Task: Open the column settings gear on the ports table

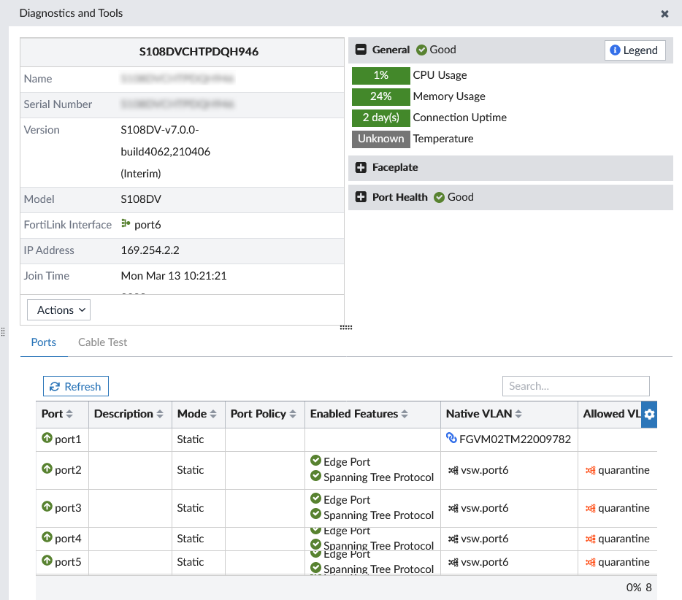Action: [649, 414]
